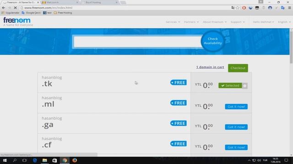The height and width of the screenshot is (164, 293).
Task: Click the red circular extension icon
Action: point(244,8)
